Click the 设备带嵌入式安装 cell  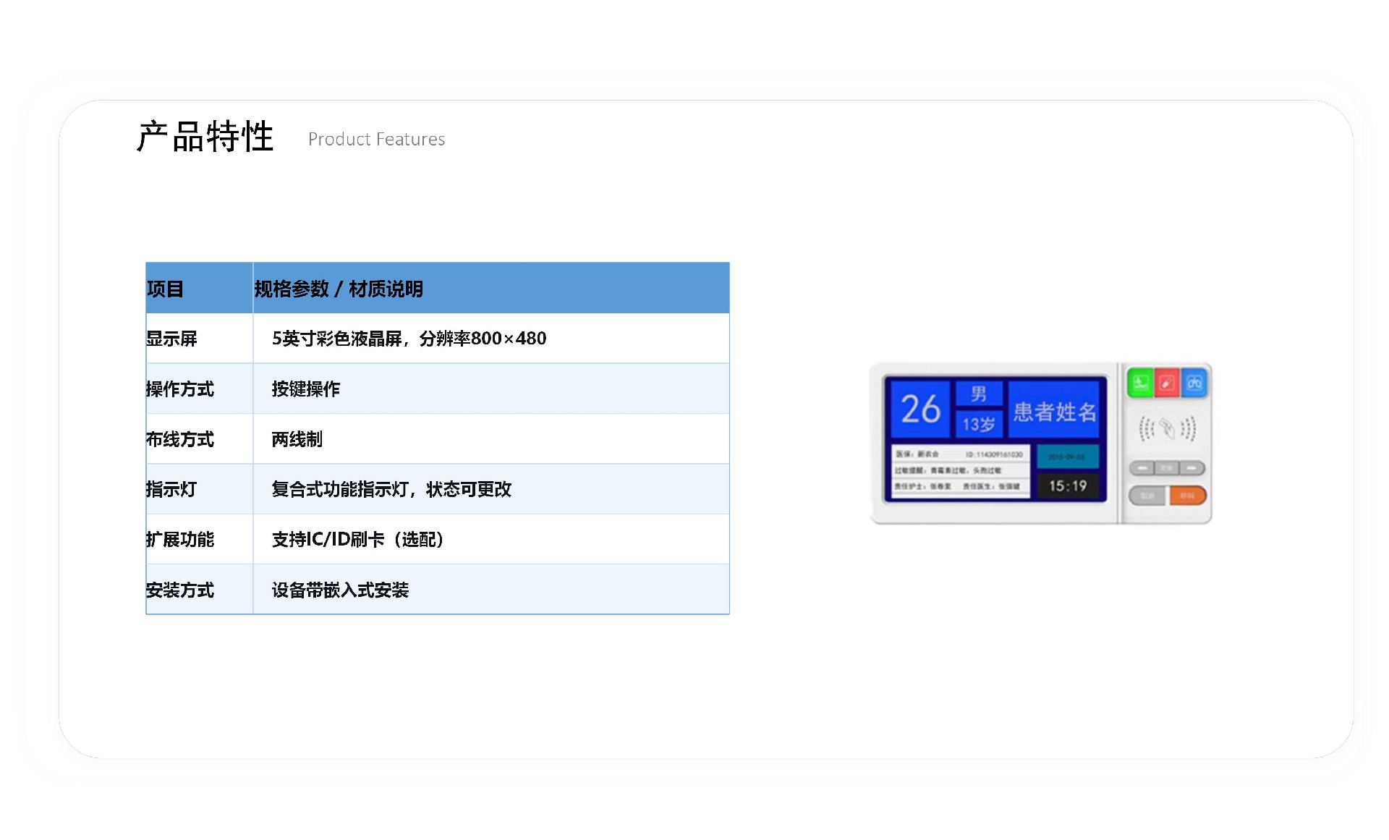click(491, 590)
